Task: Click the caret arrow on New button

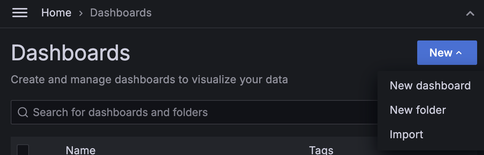Action: 459,53
